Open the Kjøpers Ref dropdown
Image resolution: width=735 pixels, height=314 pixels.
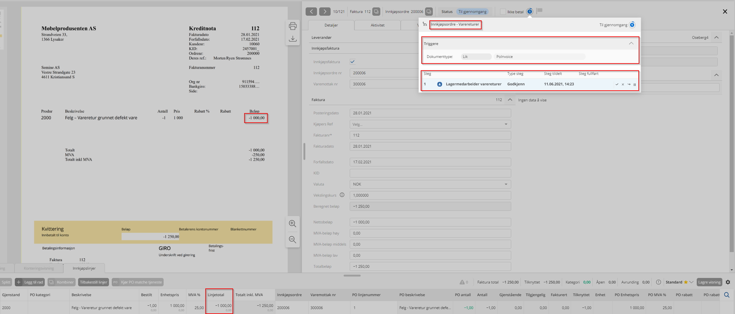(x=506, y=124)
